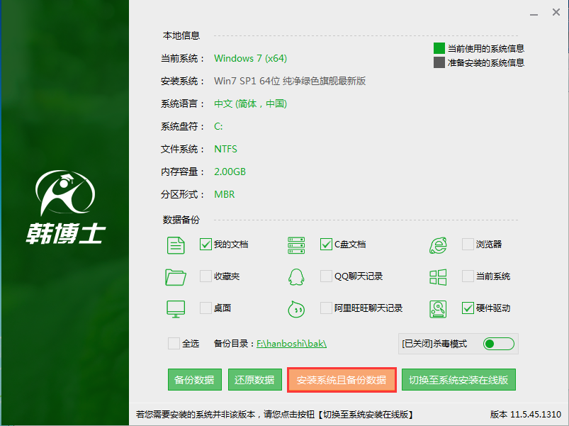Uncheck the 硬件驱动 backup option
This screenshot has width=569, height=426.
click(x=468, y=308)
